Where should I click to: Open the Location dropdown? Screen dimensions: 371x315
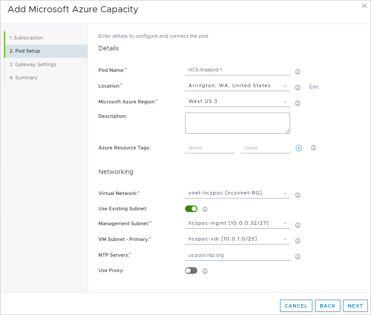click(x=237, y=86)
